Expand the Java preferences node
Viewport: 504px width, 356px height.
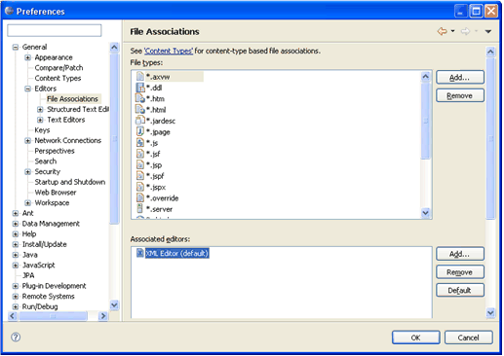click(16, 255)
